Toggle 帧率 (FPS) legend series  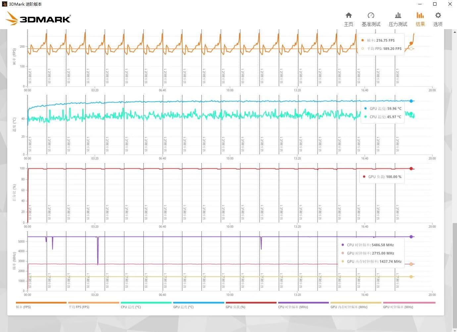[41, 305]
